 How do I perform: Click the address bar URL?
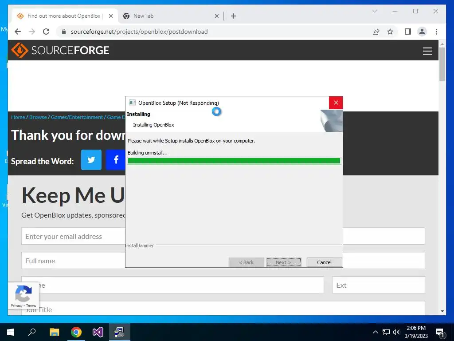coord(139,32)
